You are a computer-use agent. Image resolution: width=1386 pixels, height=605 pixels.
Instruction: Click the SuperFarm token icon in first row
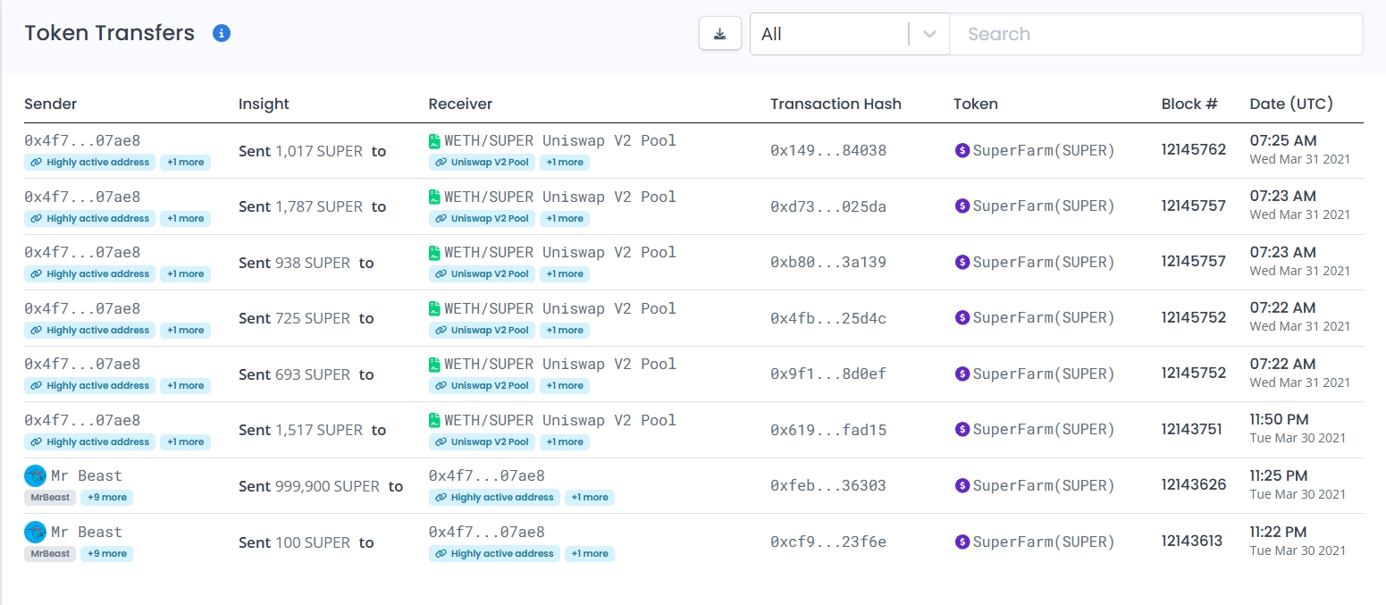pos(962,151)
